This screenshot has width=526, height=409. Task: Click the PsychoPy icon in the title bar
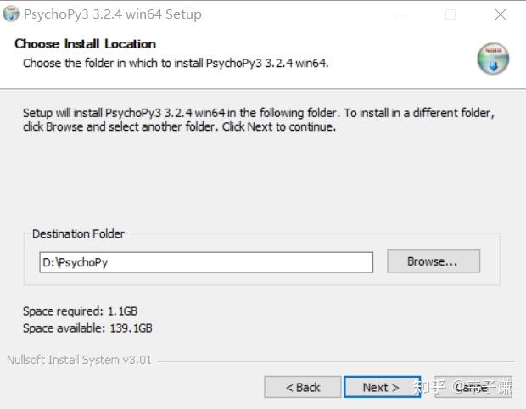pyautogui.click(x=11, y=14)
